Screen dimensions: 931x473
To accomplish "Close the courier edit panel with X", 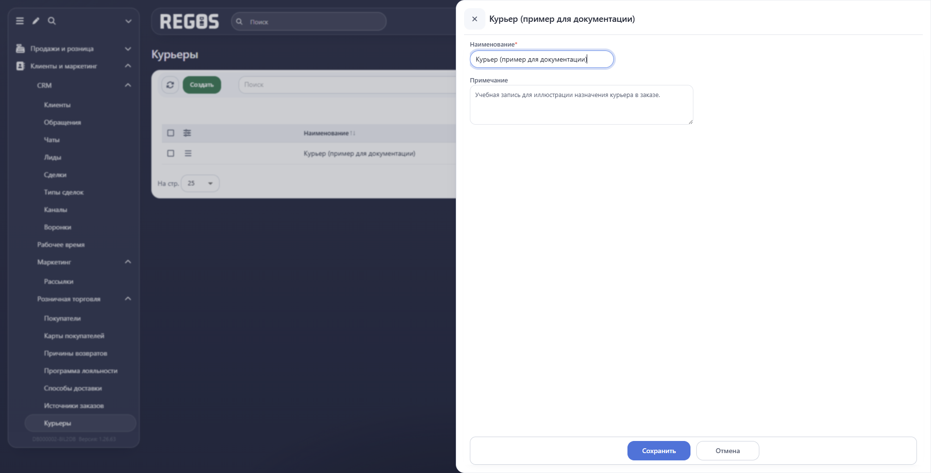I will [475, 19].
